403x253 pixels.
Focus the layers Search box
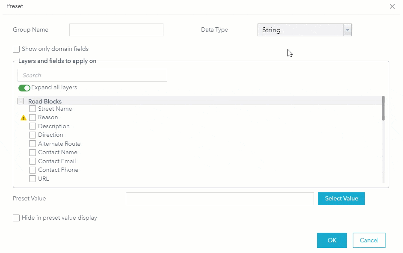tap(92, 75)
